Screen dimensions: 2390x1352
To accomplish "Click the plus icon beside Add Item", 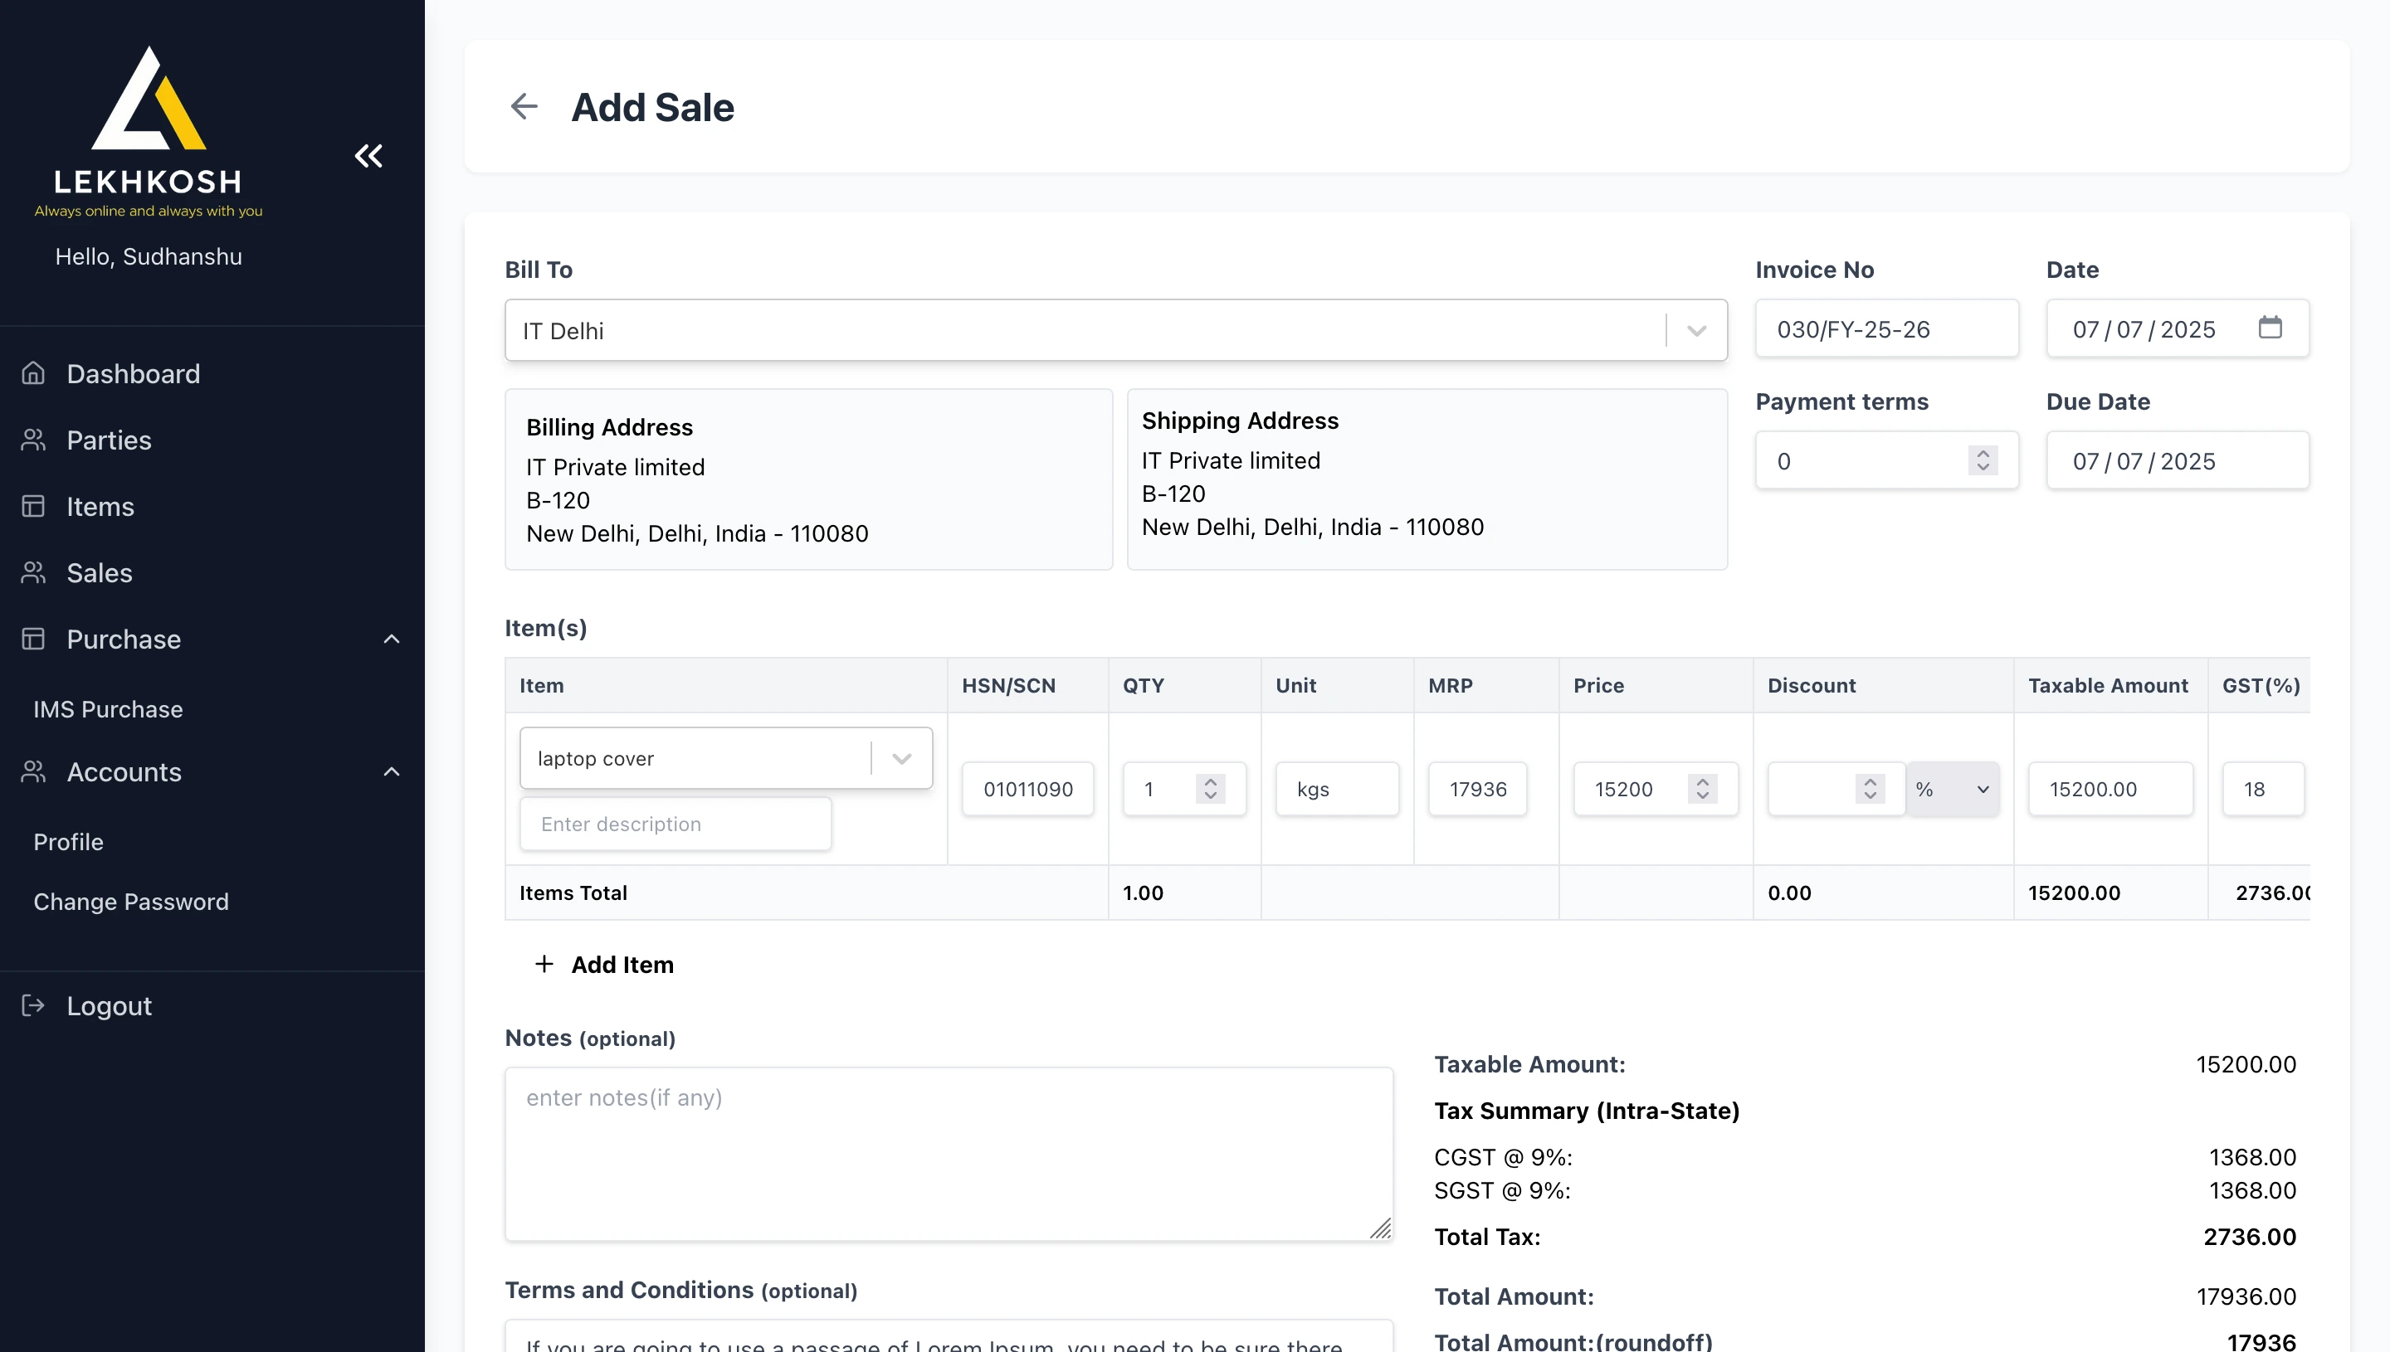I will 544,964.
